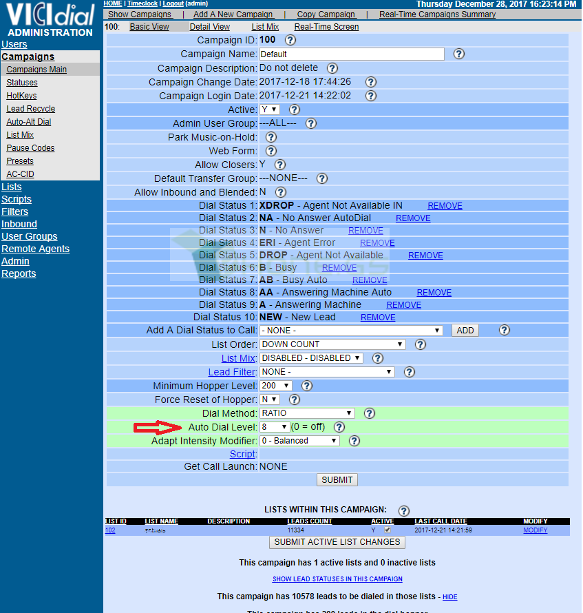Remove Dial Status 1 XDROP
Image resolution: width=583 pixels, height=613 pixels.
point(445,206)
